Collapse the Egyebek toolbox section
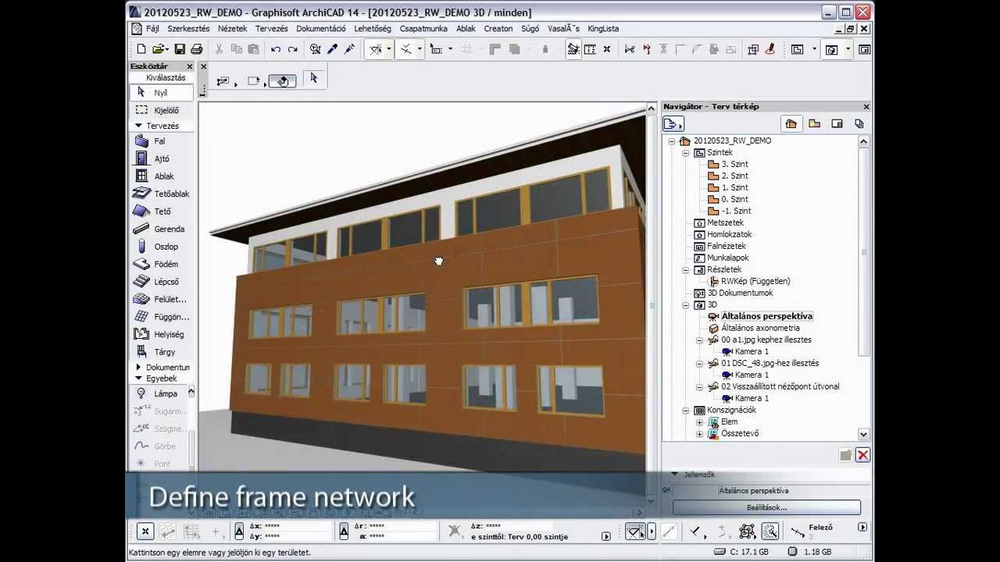 [x=138, y=379]
